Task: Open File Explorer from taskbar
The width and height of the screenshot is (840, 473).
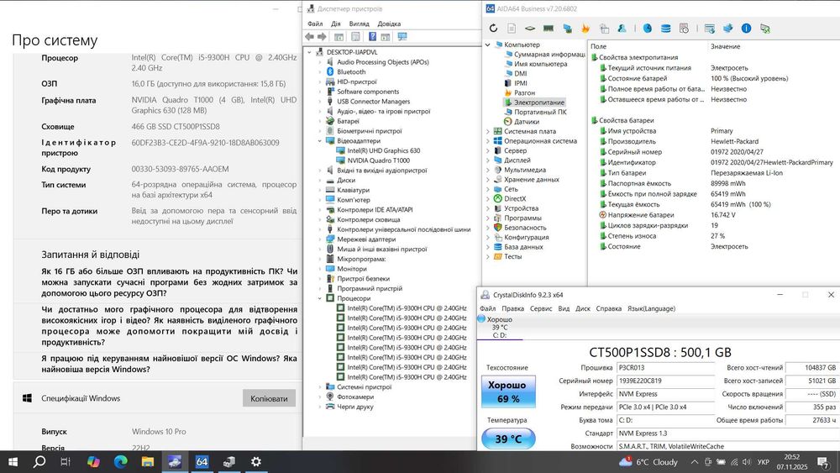Action: 147,462
